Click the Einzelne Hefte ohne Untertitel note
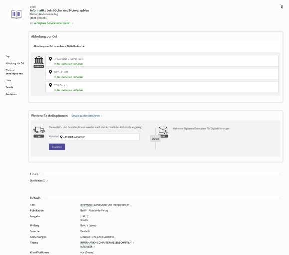 click(x=97, y=237)
